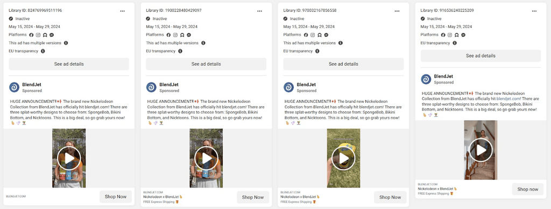Click BlendJet logo in ad 970032167856558 card
The width and height of the screenshot is (551, 209).
(x=288, y=87)
